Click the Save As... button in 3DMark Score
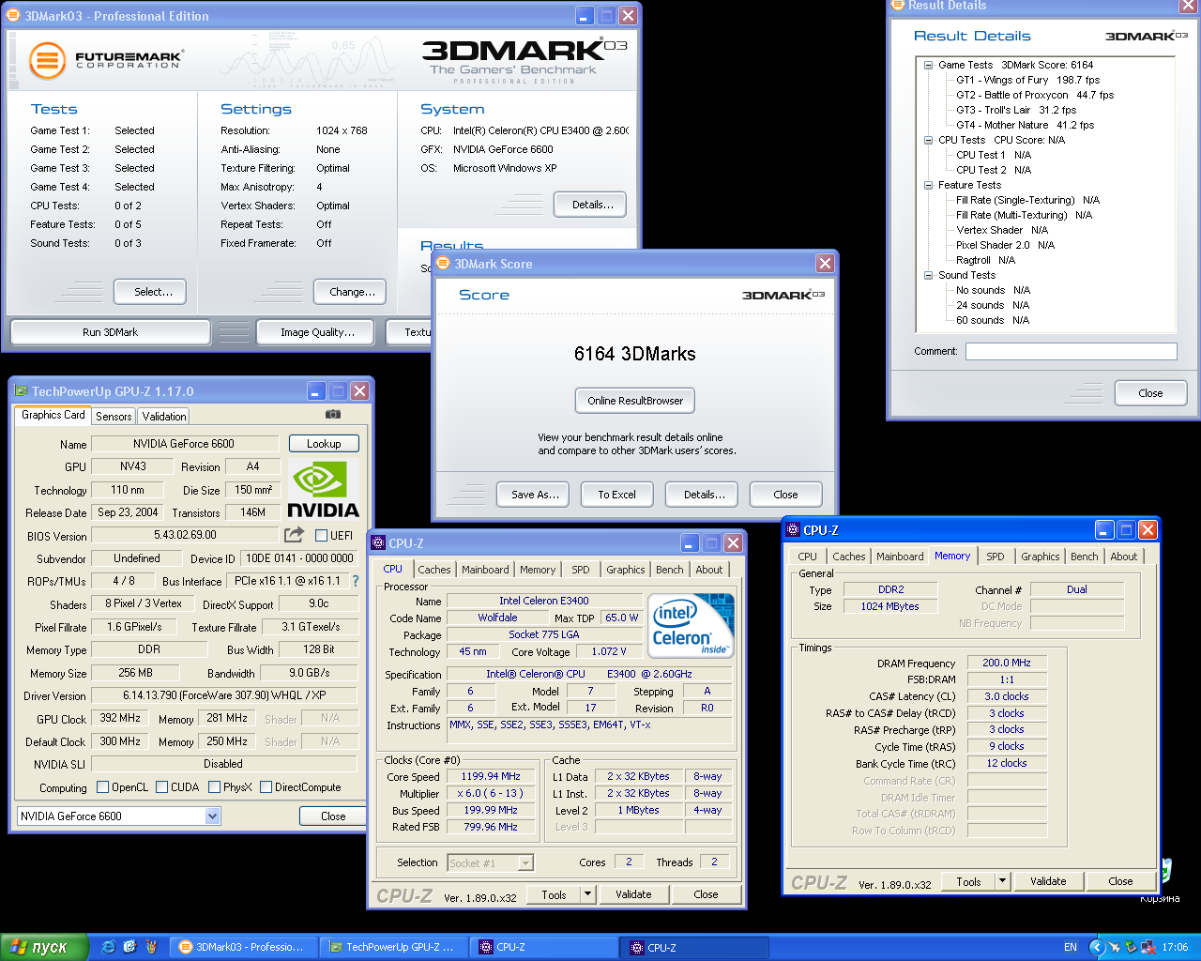1201x961 pixels. (x=535, y=495)
